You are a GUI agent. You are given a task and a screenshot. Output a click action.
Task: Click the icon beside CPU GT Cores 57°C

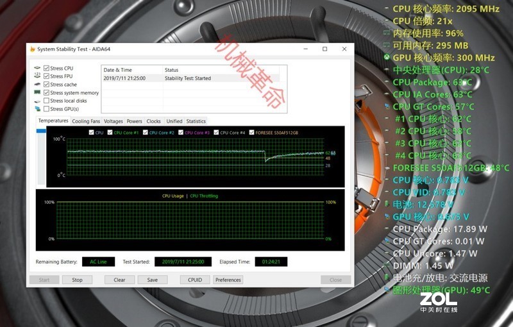coord(387,106)
